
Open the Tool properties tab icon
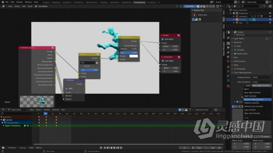point(228,38)
